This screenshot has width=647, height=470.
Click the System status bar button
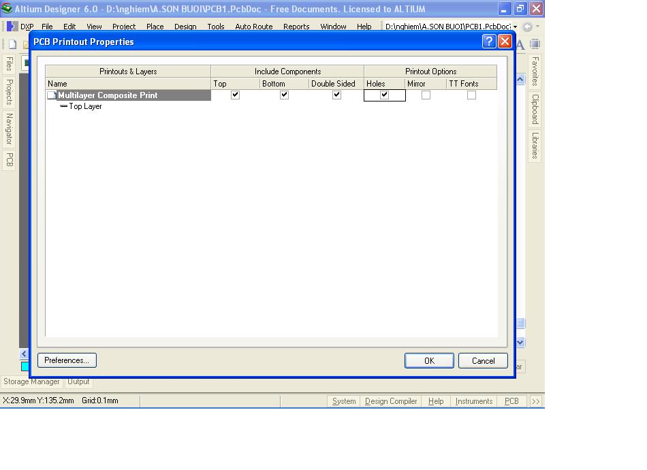pos(344,401)
